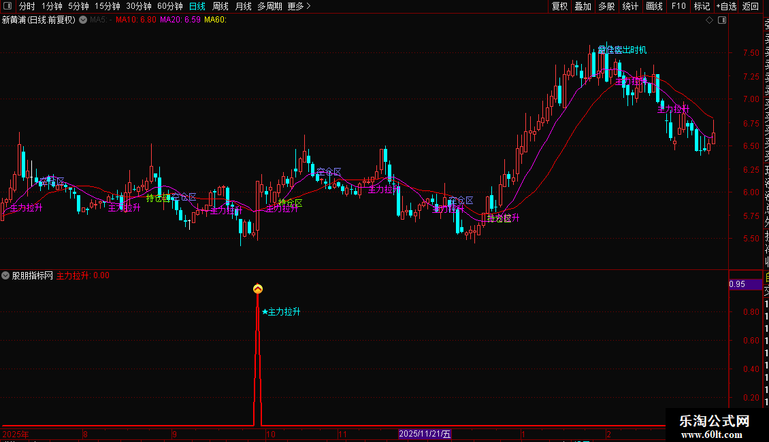769x442 pixels.
Task: Toggle the left sidebar panel icon
Action: tap(7, 6)
